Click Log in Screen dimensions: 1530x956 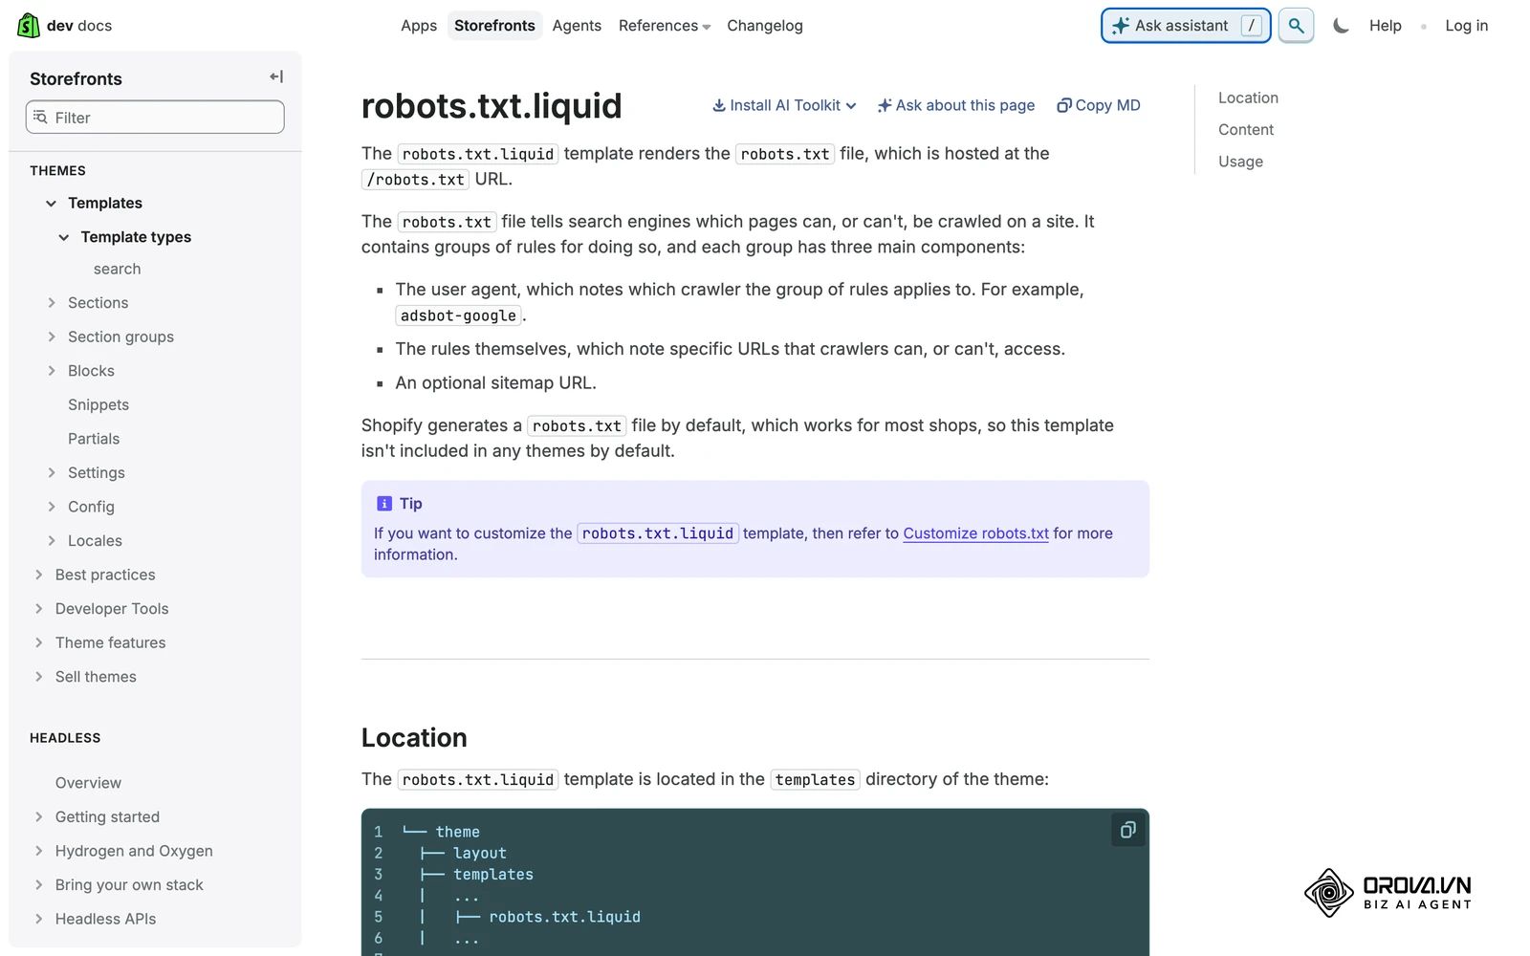click(1466, 26)
